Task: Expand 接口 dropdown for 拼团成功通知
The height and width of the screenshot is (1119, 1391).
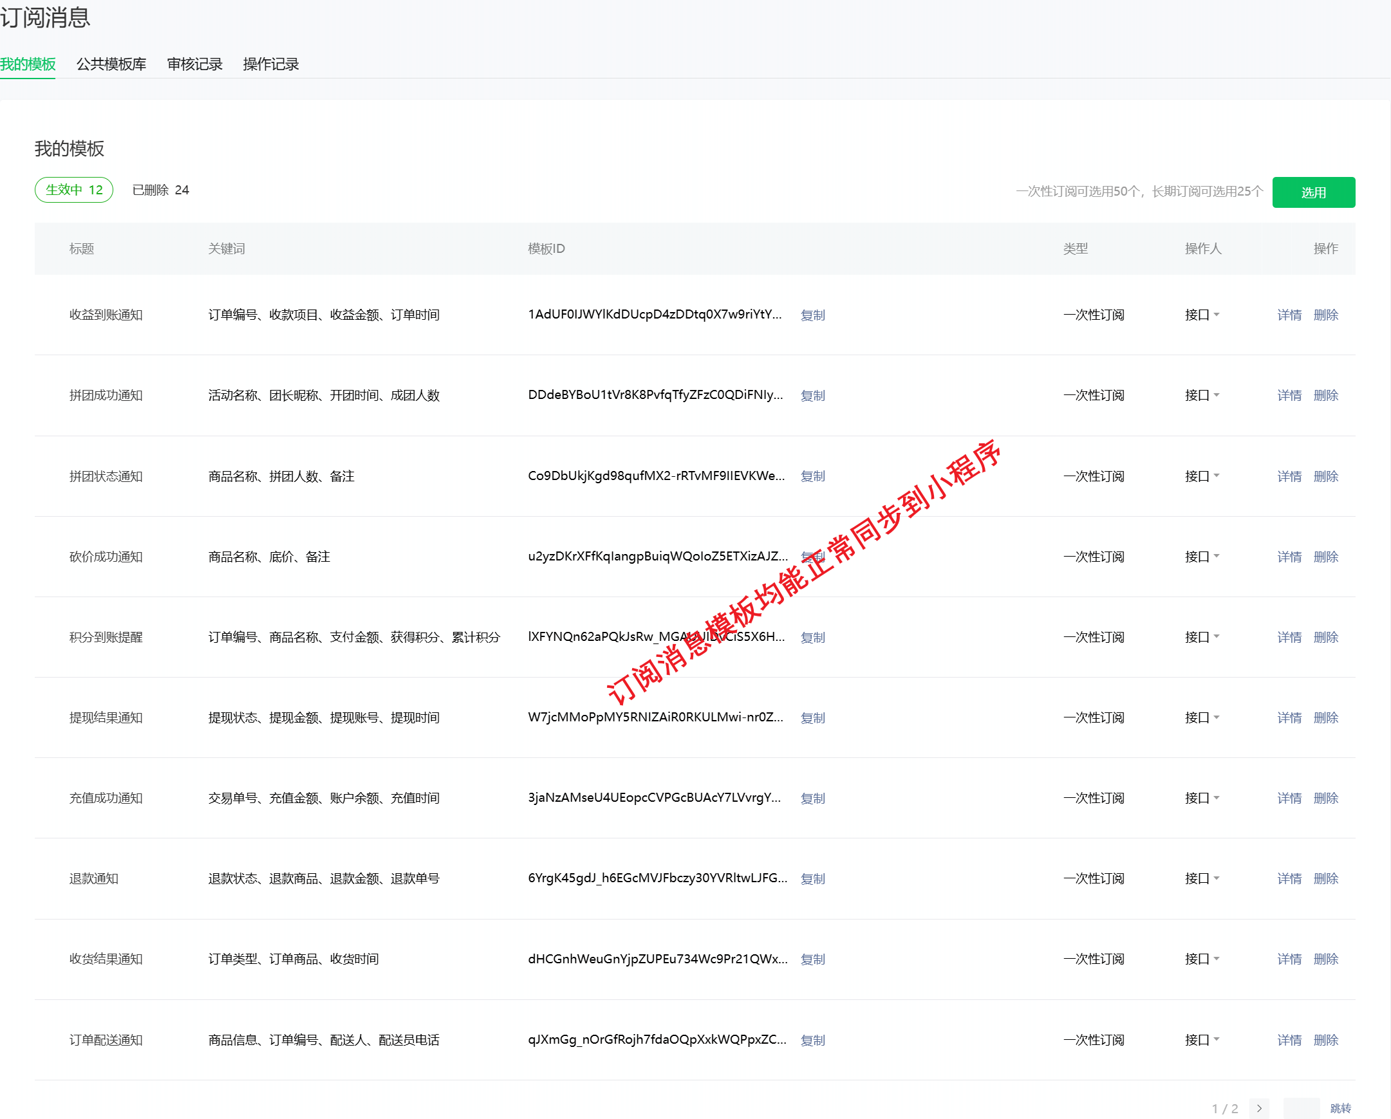Action: (1202, 395)
